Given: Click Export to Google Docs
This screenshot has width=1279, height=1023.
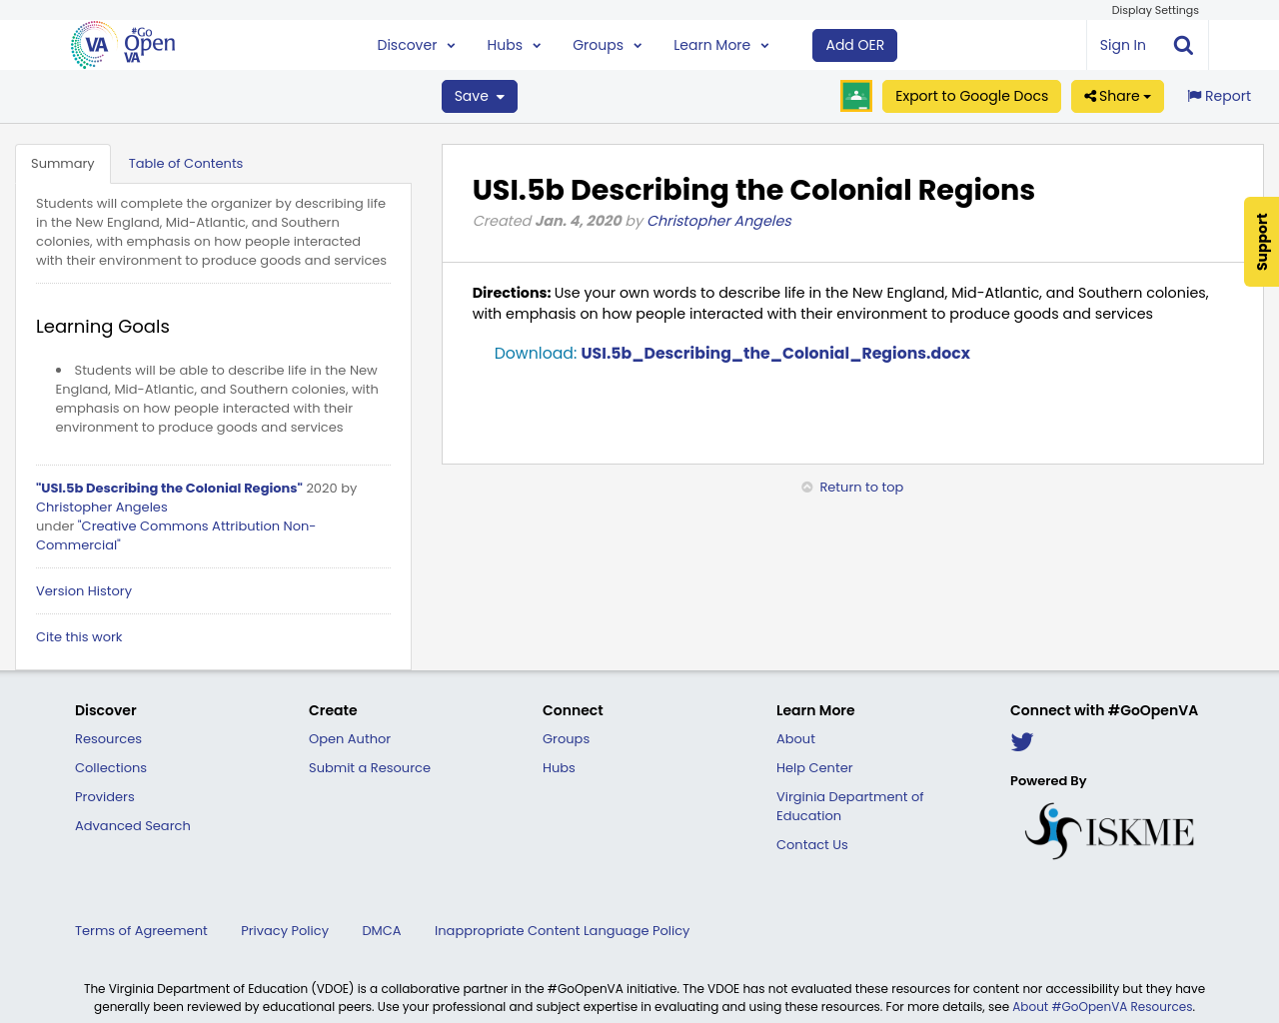Looking at the screenshot, I should [971, 95].
